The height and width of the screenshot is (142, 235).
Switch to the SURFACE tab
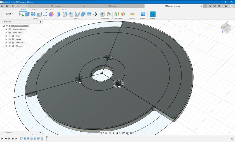point(35,10)
